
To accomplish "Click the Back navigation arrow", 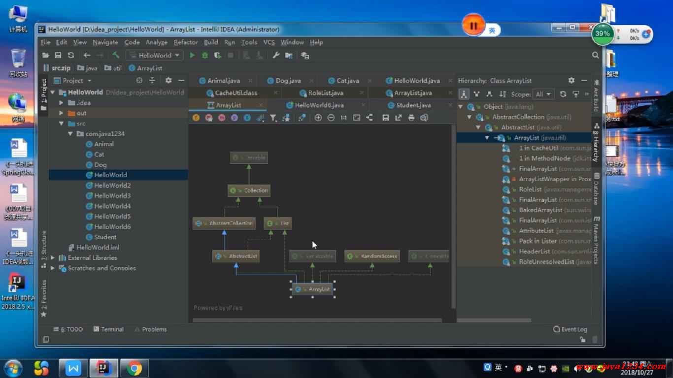I will pyautogui.click(x=87, y=55).
